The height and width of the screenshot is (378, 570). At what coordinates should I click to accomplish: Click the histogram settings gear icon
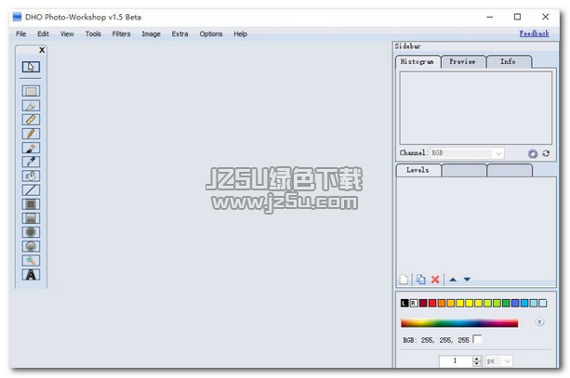(x=533, y=153)
